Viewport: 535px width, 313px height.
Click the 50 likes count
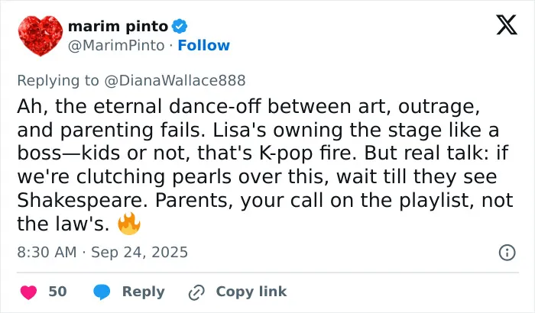[57, 292]
